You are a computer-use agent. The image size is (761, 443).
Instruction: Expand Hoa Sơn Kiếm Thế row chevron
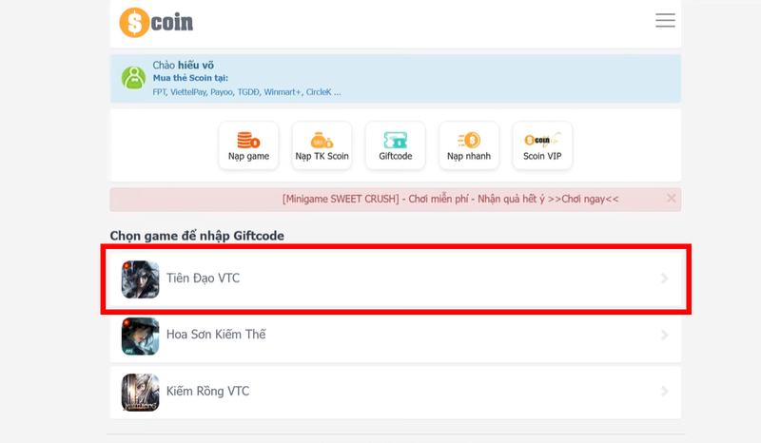tap(664, 336)
